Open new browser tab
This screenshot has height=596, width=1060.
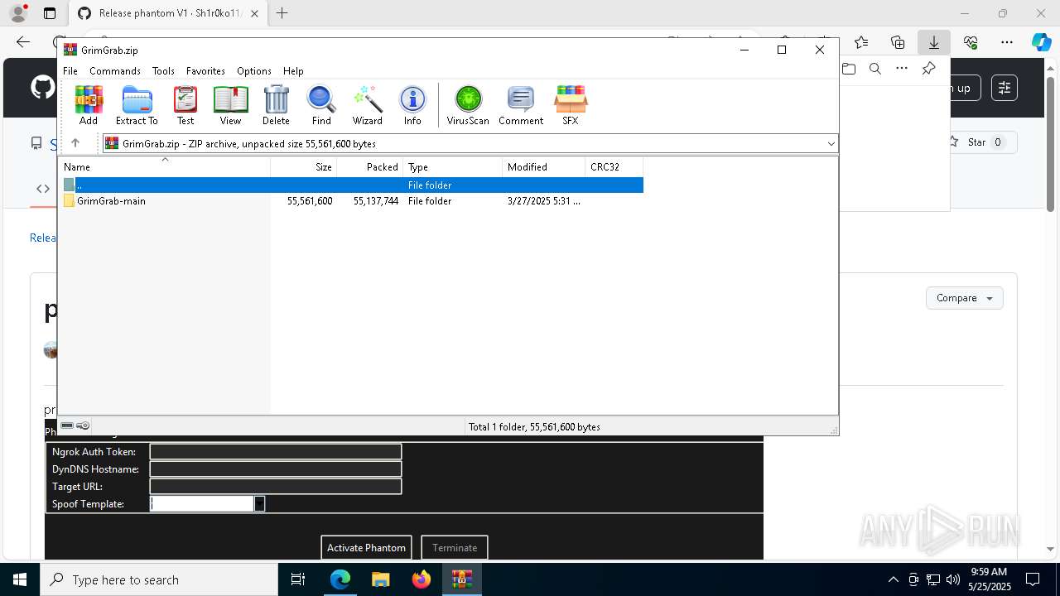[282, 13]
